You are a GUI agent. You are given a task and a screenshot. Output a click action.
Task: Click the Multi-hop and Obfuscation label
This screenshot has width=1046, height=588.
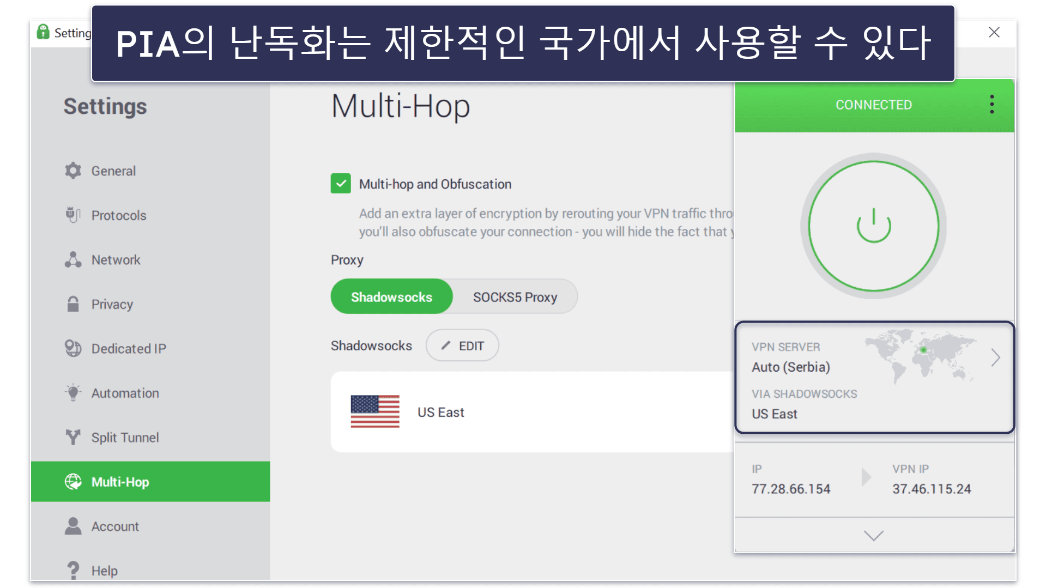pos(435,184)
